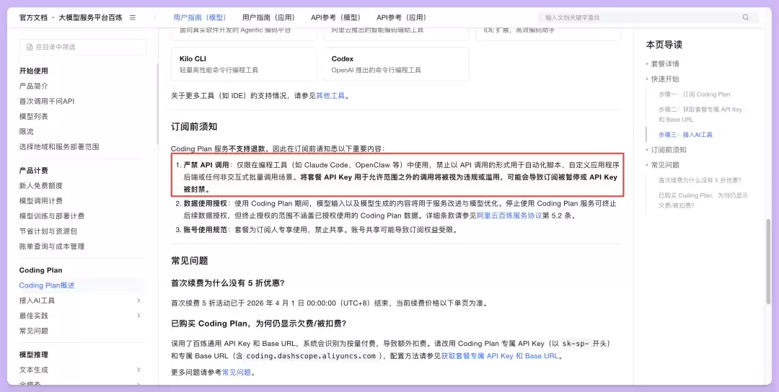Click the filter icon in catalog filter box
779x392 pixels.
29,47
